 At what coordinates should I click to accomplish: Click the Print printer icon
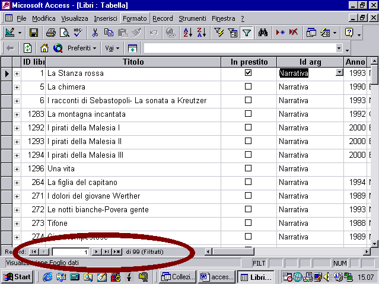pyautogui.click(x=51, y=33)
